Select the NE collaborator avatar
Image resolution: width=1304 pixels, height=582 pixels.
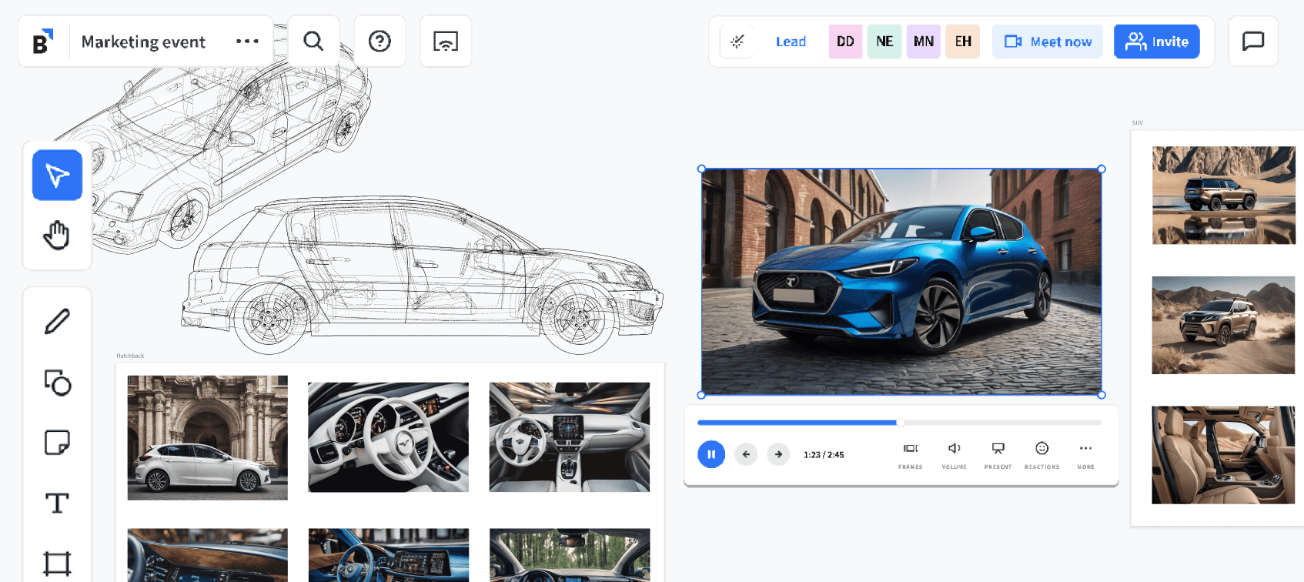point(884,42)
